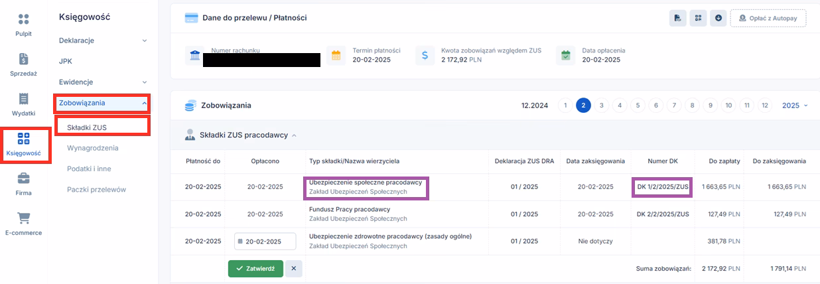Open Podatki i inne submenu item
The image size is (820, 284).
point(89,169)
